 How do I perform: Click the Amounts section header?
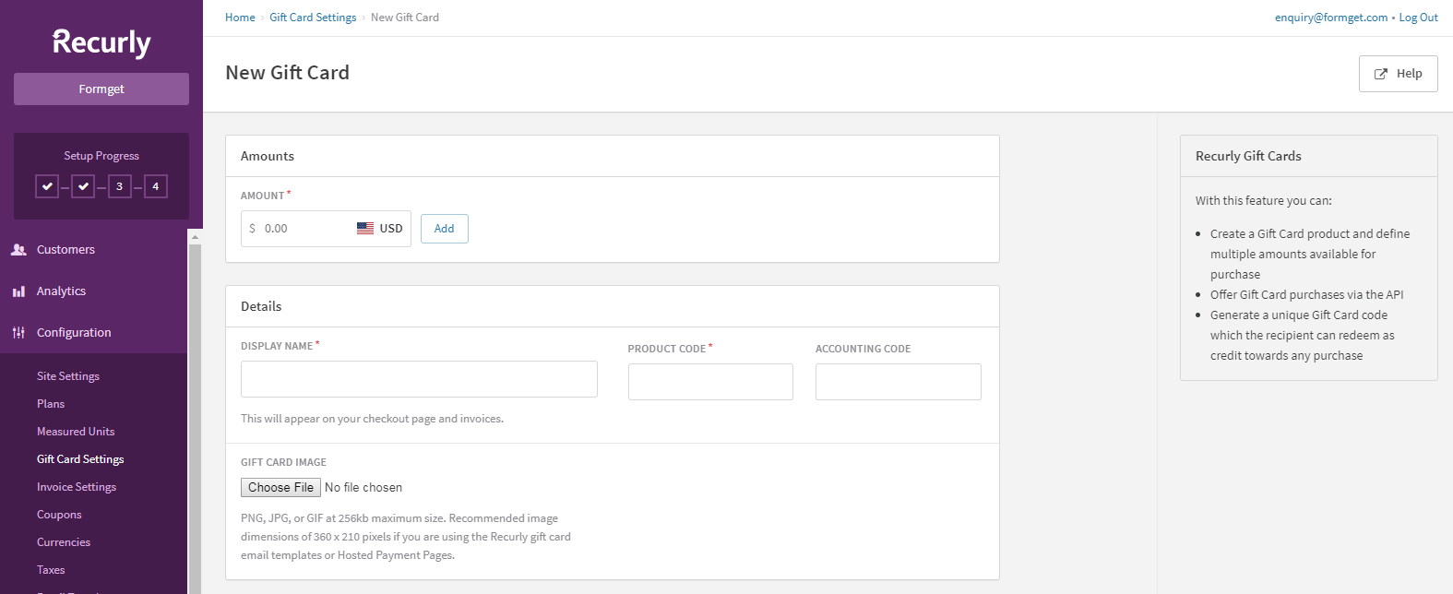point(268,156)
